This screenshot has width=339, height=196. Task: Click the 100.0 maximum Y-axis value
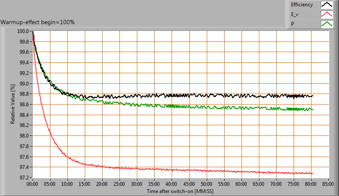22,31
